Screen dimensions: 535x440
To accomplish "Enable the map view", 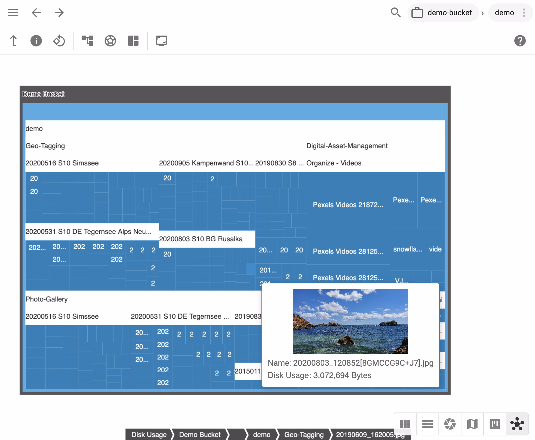I will [473, 424].
